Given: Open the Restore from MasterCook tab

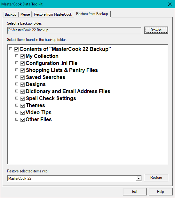Looking at the screenshot, I should tap(53, 14).
